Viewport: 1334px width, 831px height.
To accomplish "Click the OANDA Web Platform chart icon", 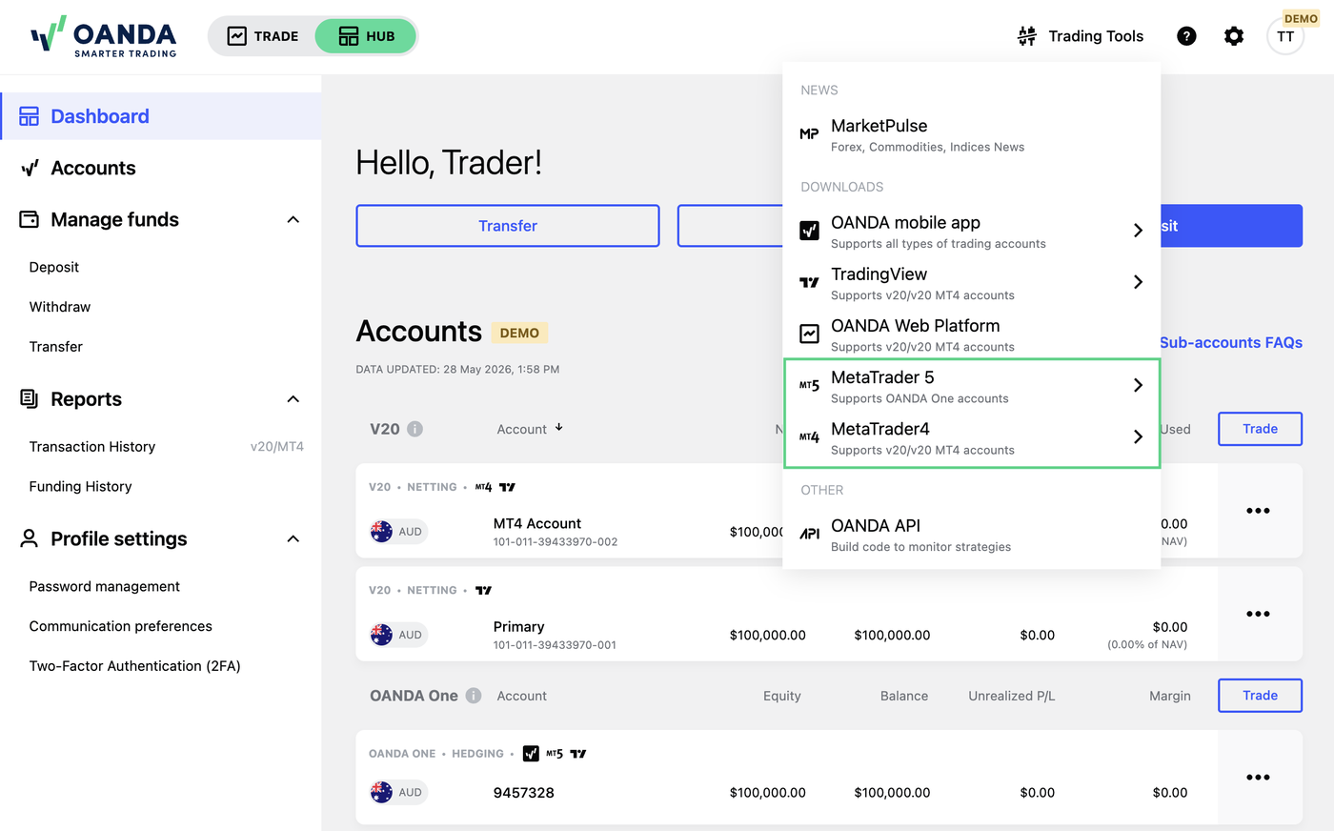I will (809, 334).
